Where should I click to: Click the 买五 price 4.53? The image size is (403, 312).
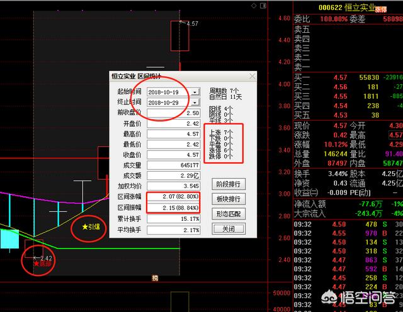340,115
